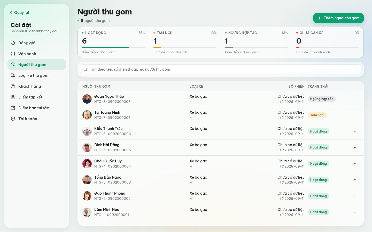Focus the collector search input field
The height and width of the screenshot is (232, 372).
point(221,69)
